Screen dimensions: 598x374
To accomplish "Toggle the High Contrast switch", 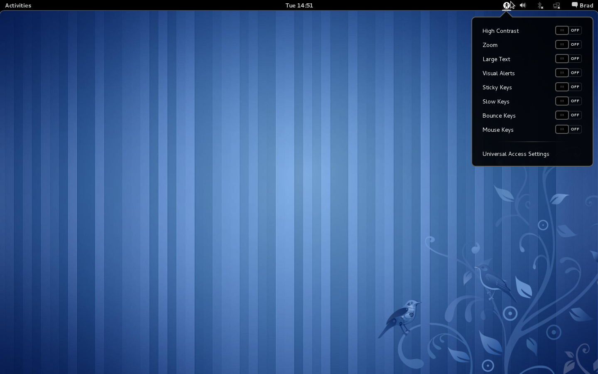I will click(568, 30).
